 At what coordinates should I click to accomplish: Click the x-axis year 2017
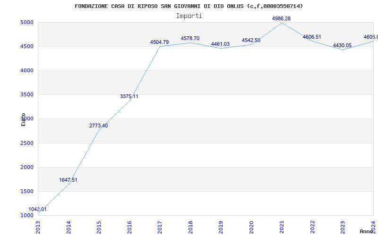click(160, 228)
